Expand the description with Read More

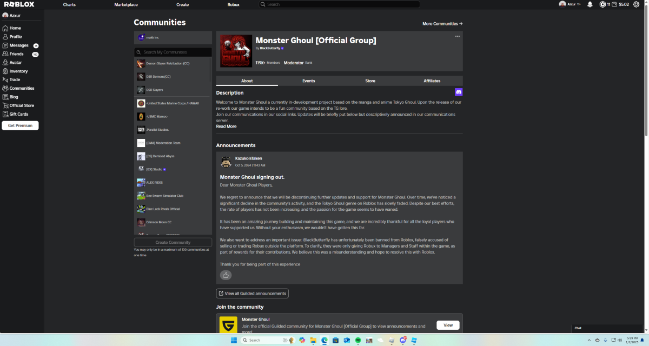pyautogui.click(x=226, y=127)
